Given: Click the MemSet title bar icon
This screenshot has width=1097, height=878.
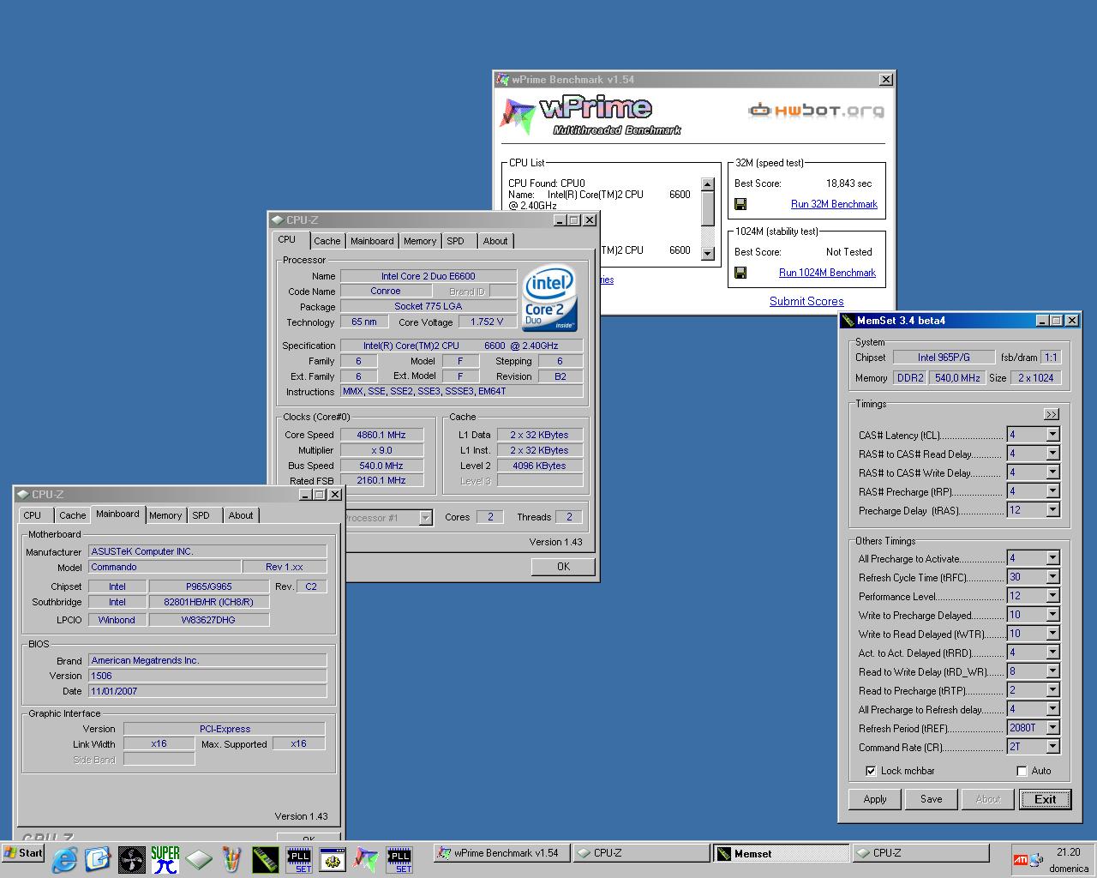Looking at the screenshot, I should (848, 321).
